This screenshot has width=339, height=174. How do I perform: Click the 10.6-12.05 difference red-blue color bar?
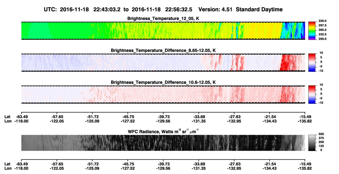click(312, 94)
